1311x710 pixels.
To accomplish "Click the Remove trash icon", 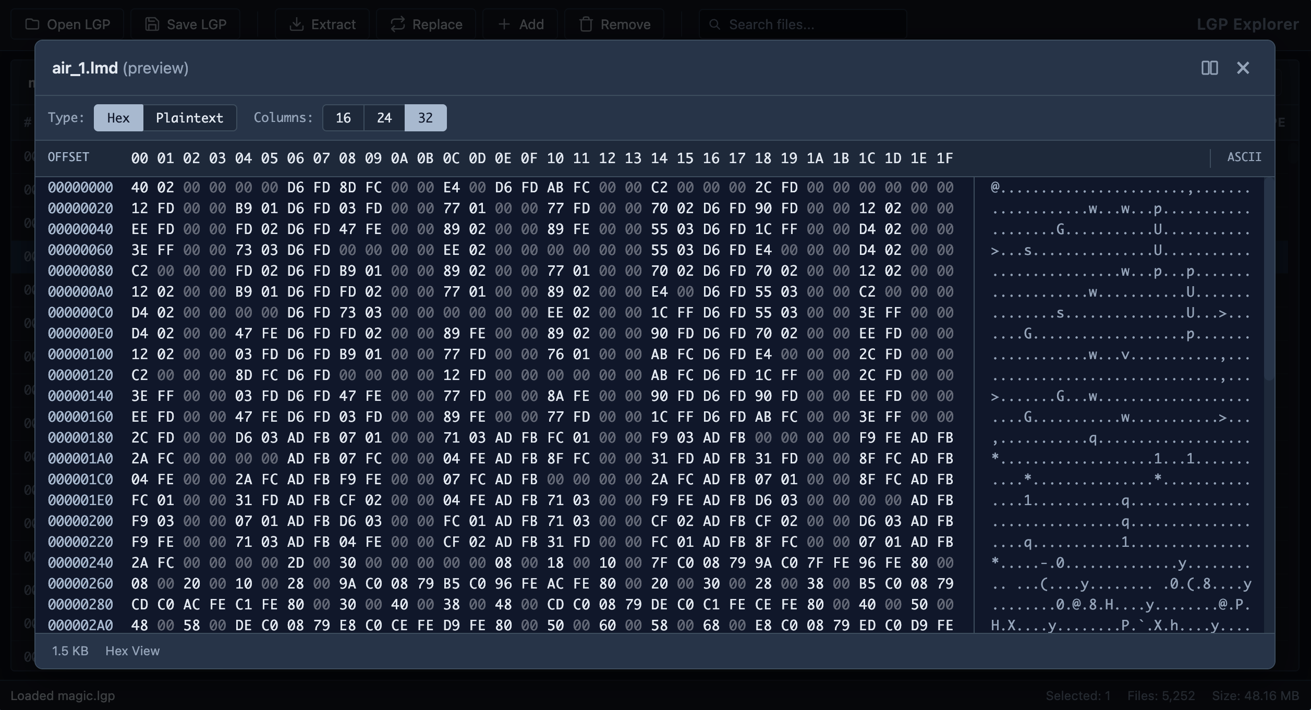I will pos(586,25).
